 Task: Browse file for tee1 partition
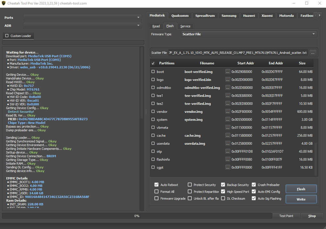pos(228,95)
